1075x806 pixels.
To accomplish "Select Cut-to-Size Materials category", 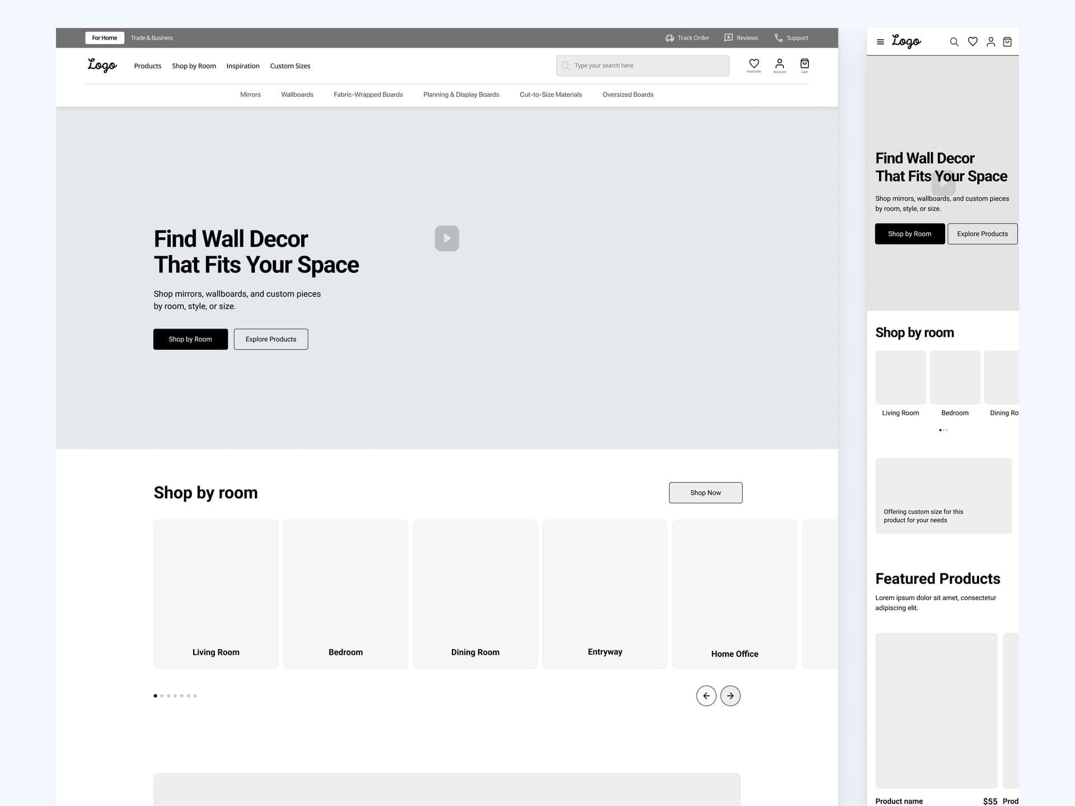I will coord(551,95).
